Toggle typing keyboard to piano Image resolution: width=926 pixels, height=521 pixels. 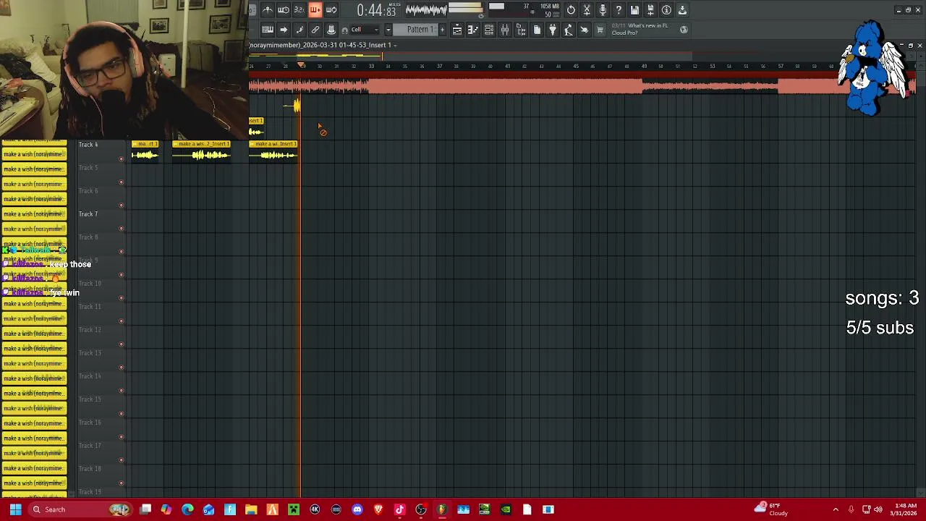[268, 30]
